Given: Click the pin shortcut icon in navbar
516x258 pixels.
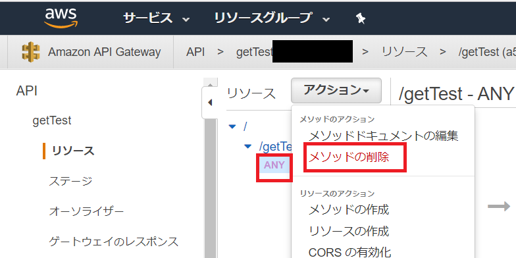Looking at the screenshot, I should (361, 18).
